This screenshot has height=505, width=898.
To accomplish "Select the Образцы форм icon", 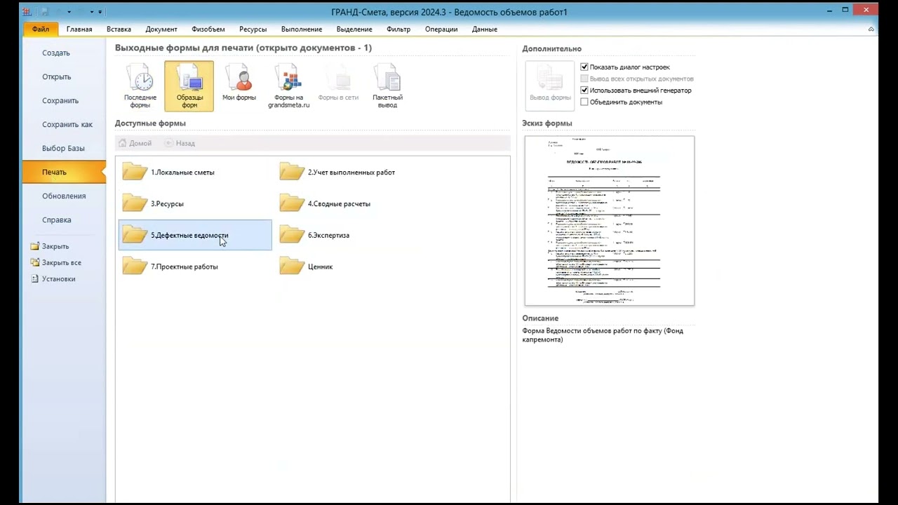I will point(189,86).
